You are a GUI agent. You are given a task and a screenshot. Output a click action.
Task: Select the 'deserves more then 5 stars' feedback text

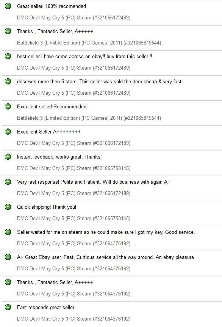100,81
